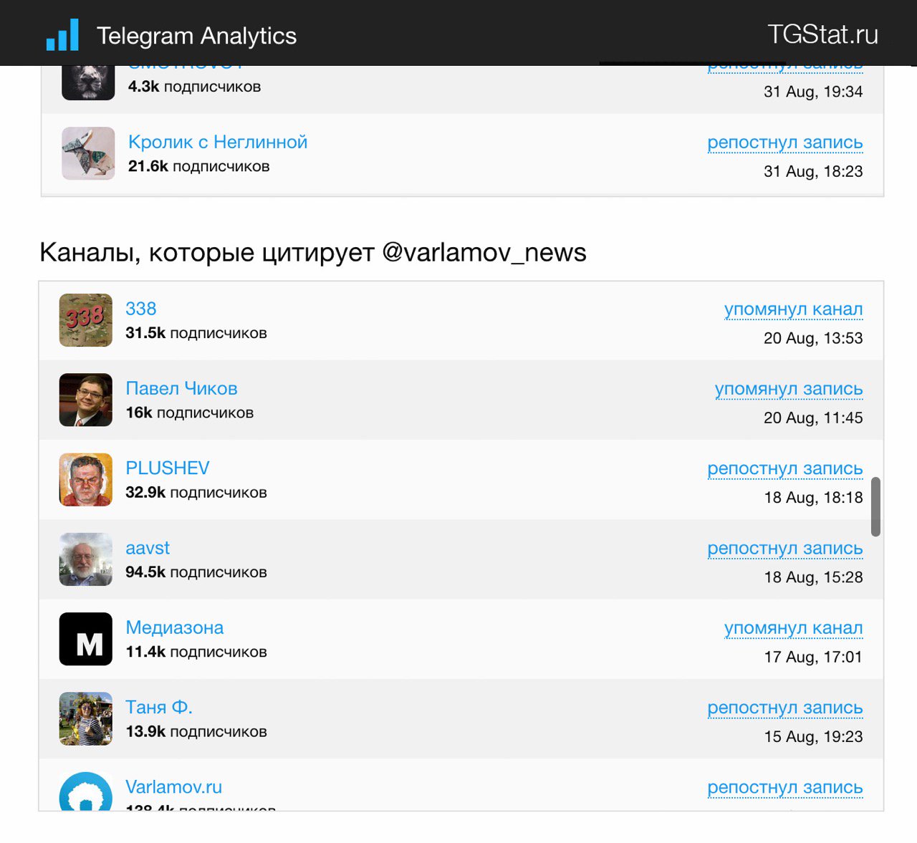Click the 15 Aug, 19:23 timestamp
Screen dimensions: 917x843
pyautogui.click(x=813, y=736)
